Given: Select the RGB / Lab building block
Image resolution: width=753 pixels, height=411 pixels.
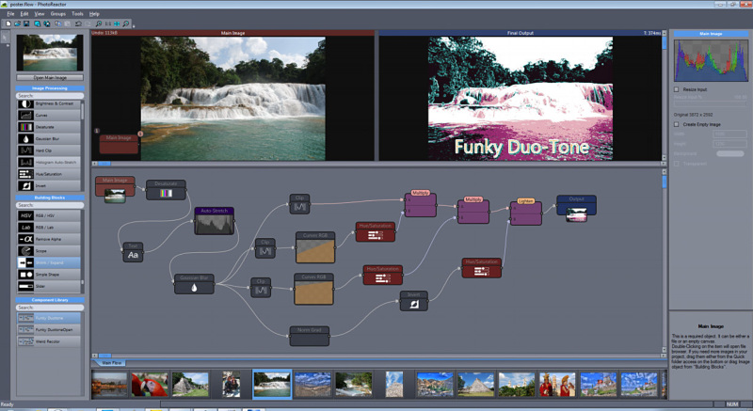Looking at the screenshot, I should pyautogui.click(x=49, y=228).
